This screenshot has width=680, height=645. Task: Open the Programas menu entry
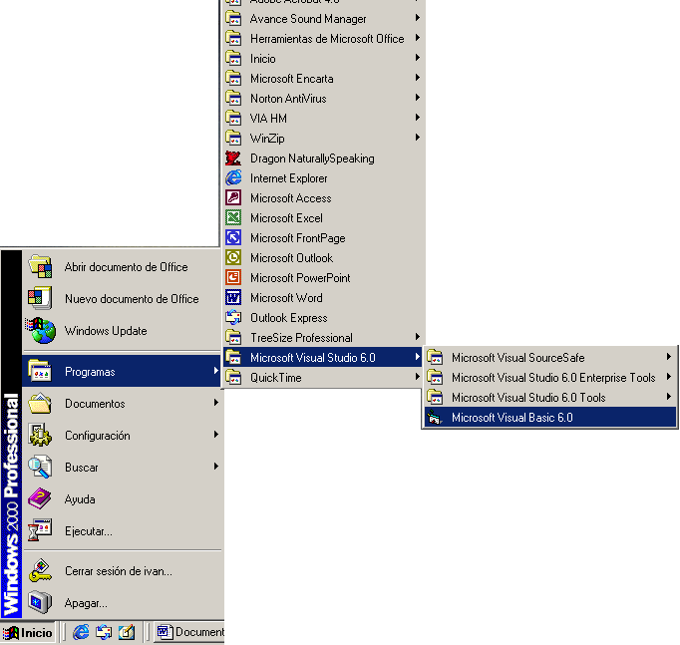coord(122,372)
